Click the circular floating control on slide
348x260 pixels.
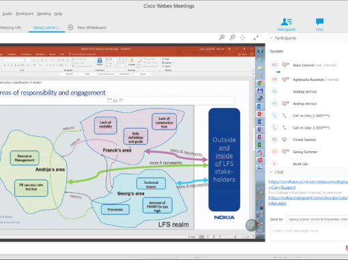[x=252, y=225]
